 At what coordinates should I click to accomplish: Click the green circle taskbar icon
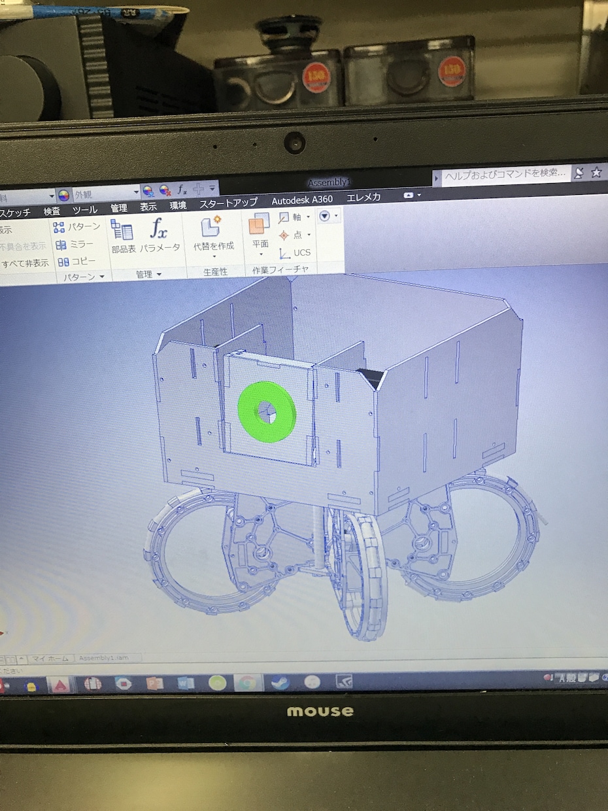(217, 683)
